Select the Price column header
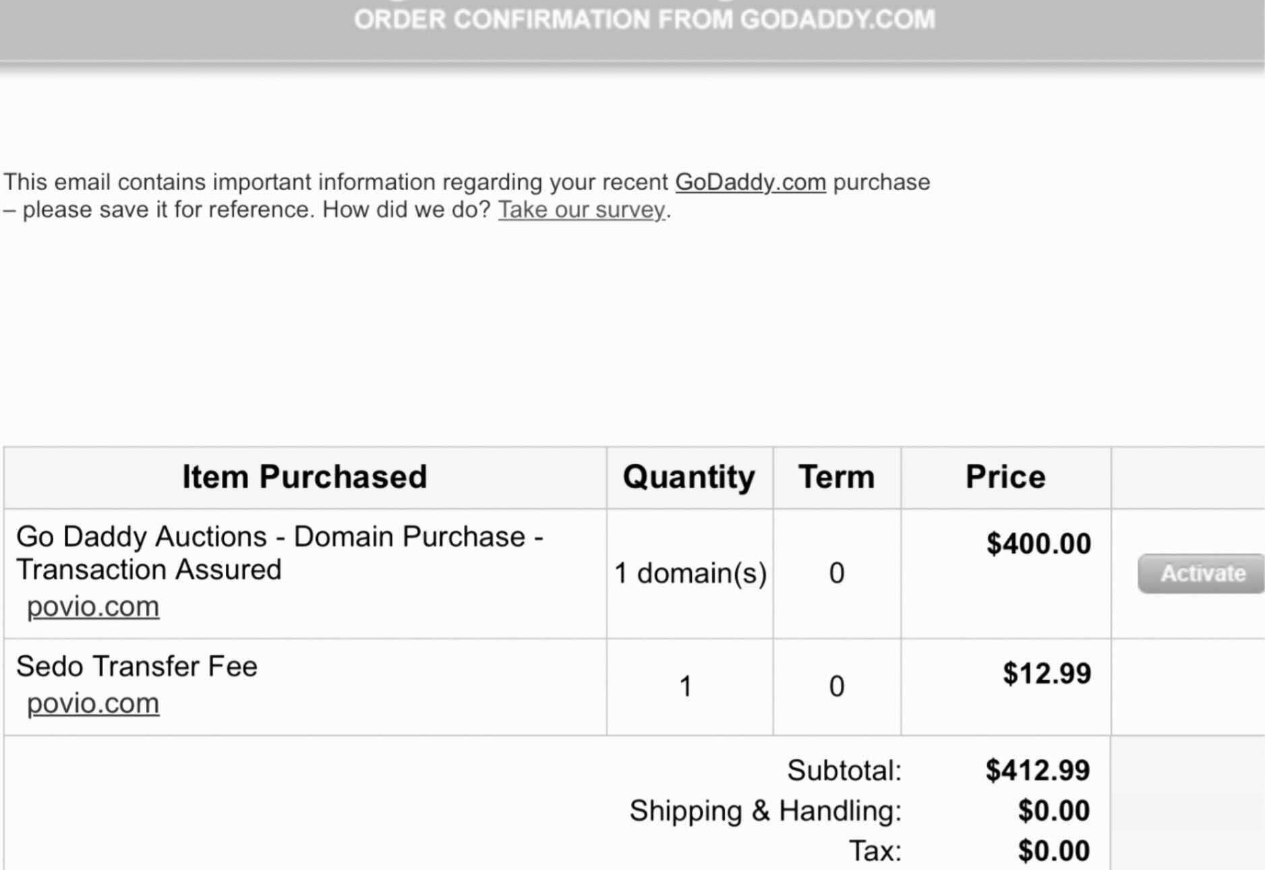Screen dimensions: 1265x870 1005,477
